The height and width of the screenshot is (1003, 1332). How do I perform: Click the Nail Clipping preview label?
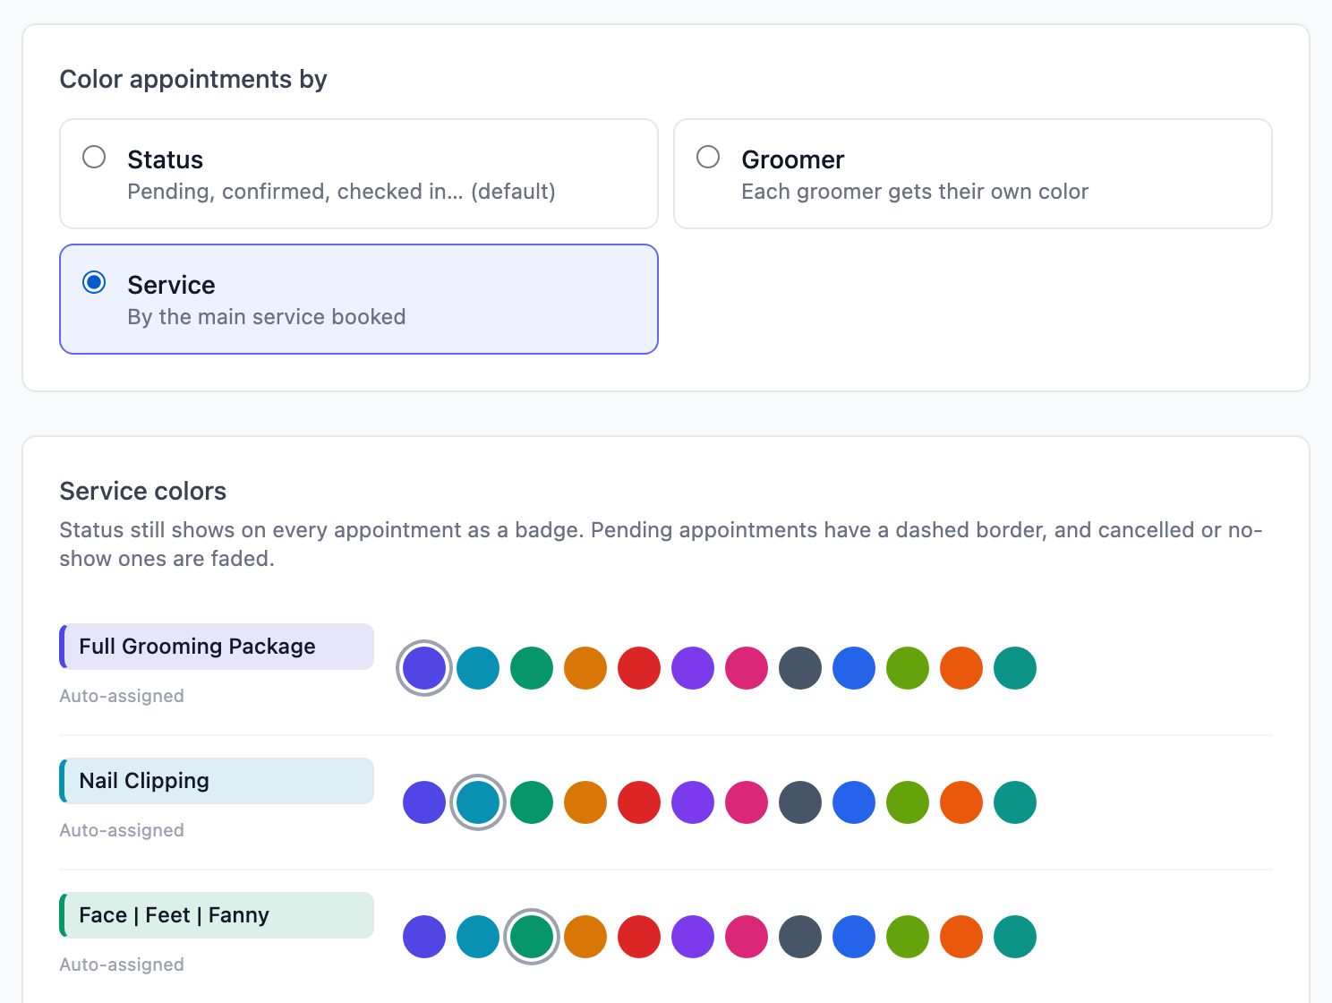[x=217, y=781]
